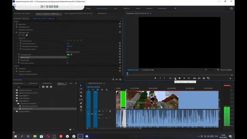This screenshot has width=247, height=139.
Task: Click the effects search field
Action: [27, 87]
